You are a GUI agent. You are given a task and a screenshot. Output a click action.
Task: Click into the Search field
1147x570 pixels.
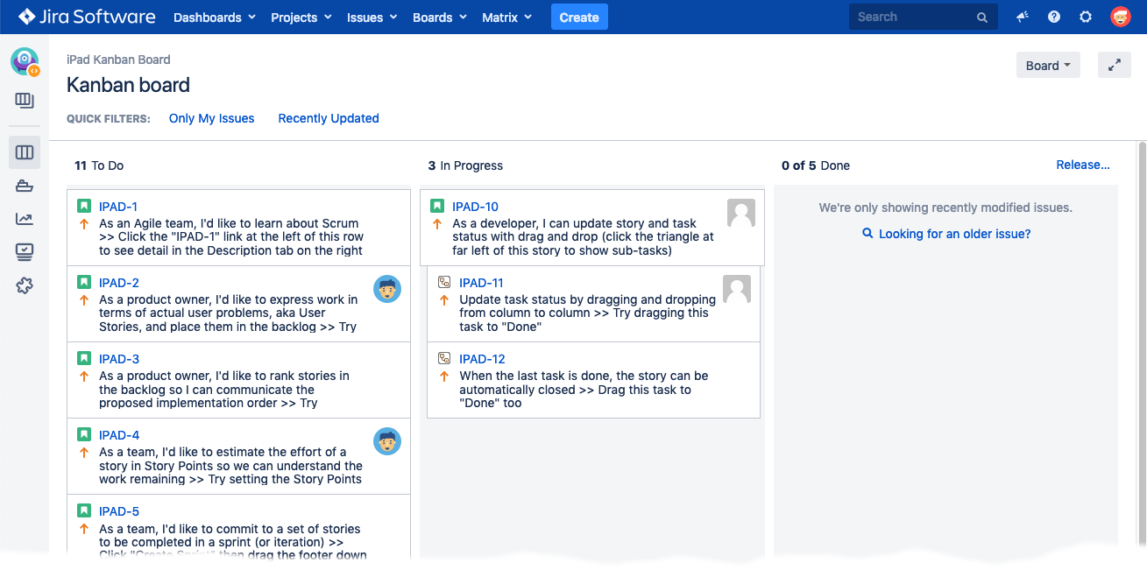tap(914, 17)
